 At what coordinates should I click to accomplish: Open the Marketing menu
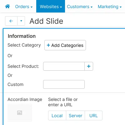[x=110, y=7]
